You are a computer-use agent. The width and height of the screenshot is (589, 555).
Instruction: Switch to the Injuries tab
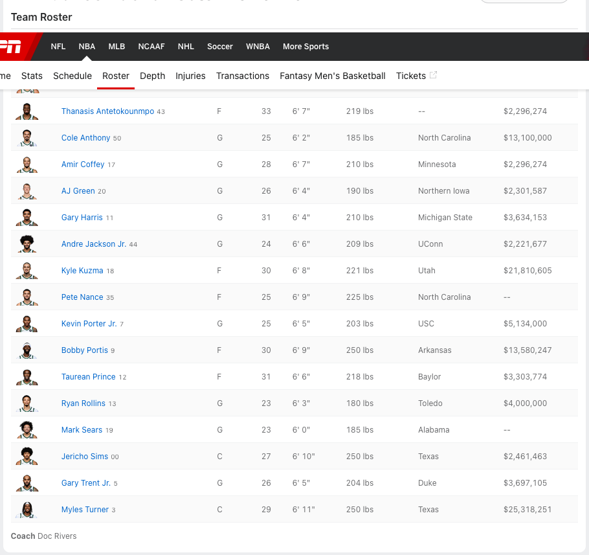[190, 76]
